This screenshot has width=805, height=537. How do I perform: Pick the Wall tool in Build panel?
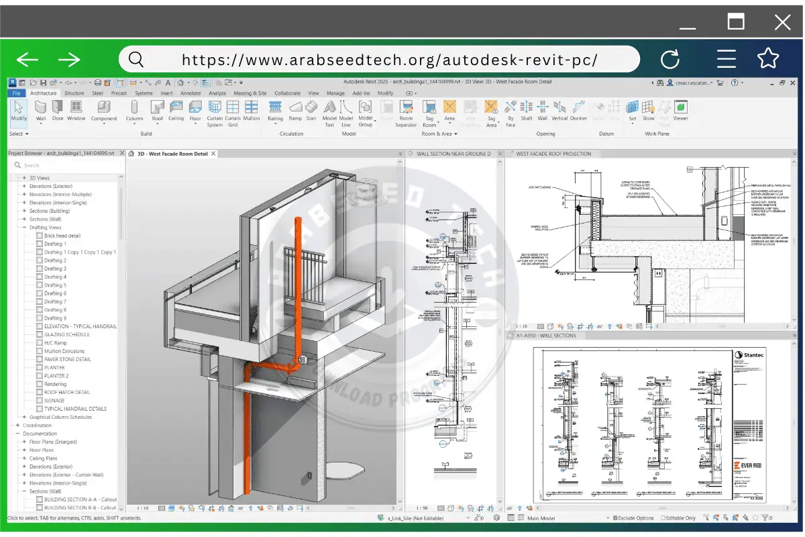coord(41,111)
